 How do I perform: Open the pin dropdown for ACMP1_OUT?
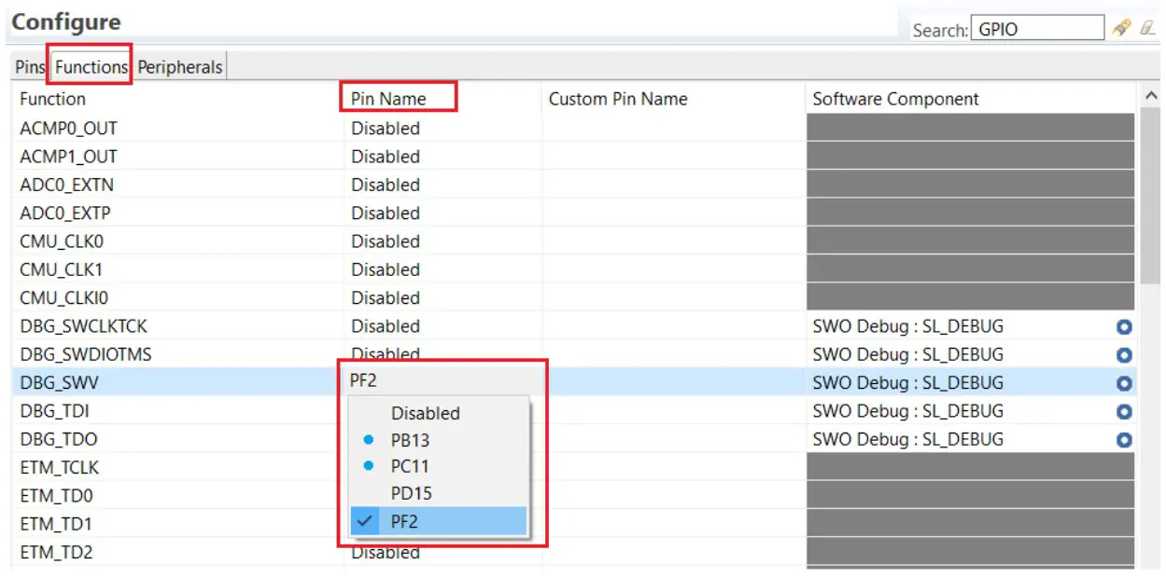pos(386,156)
